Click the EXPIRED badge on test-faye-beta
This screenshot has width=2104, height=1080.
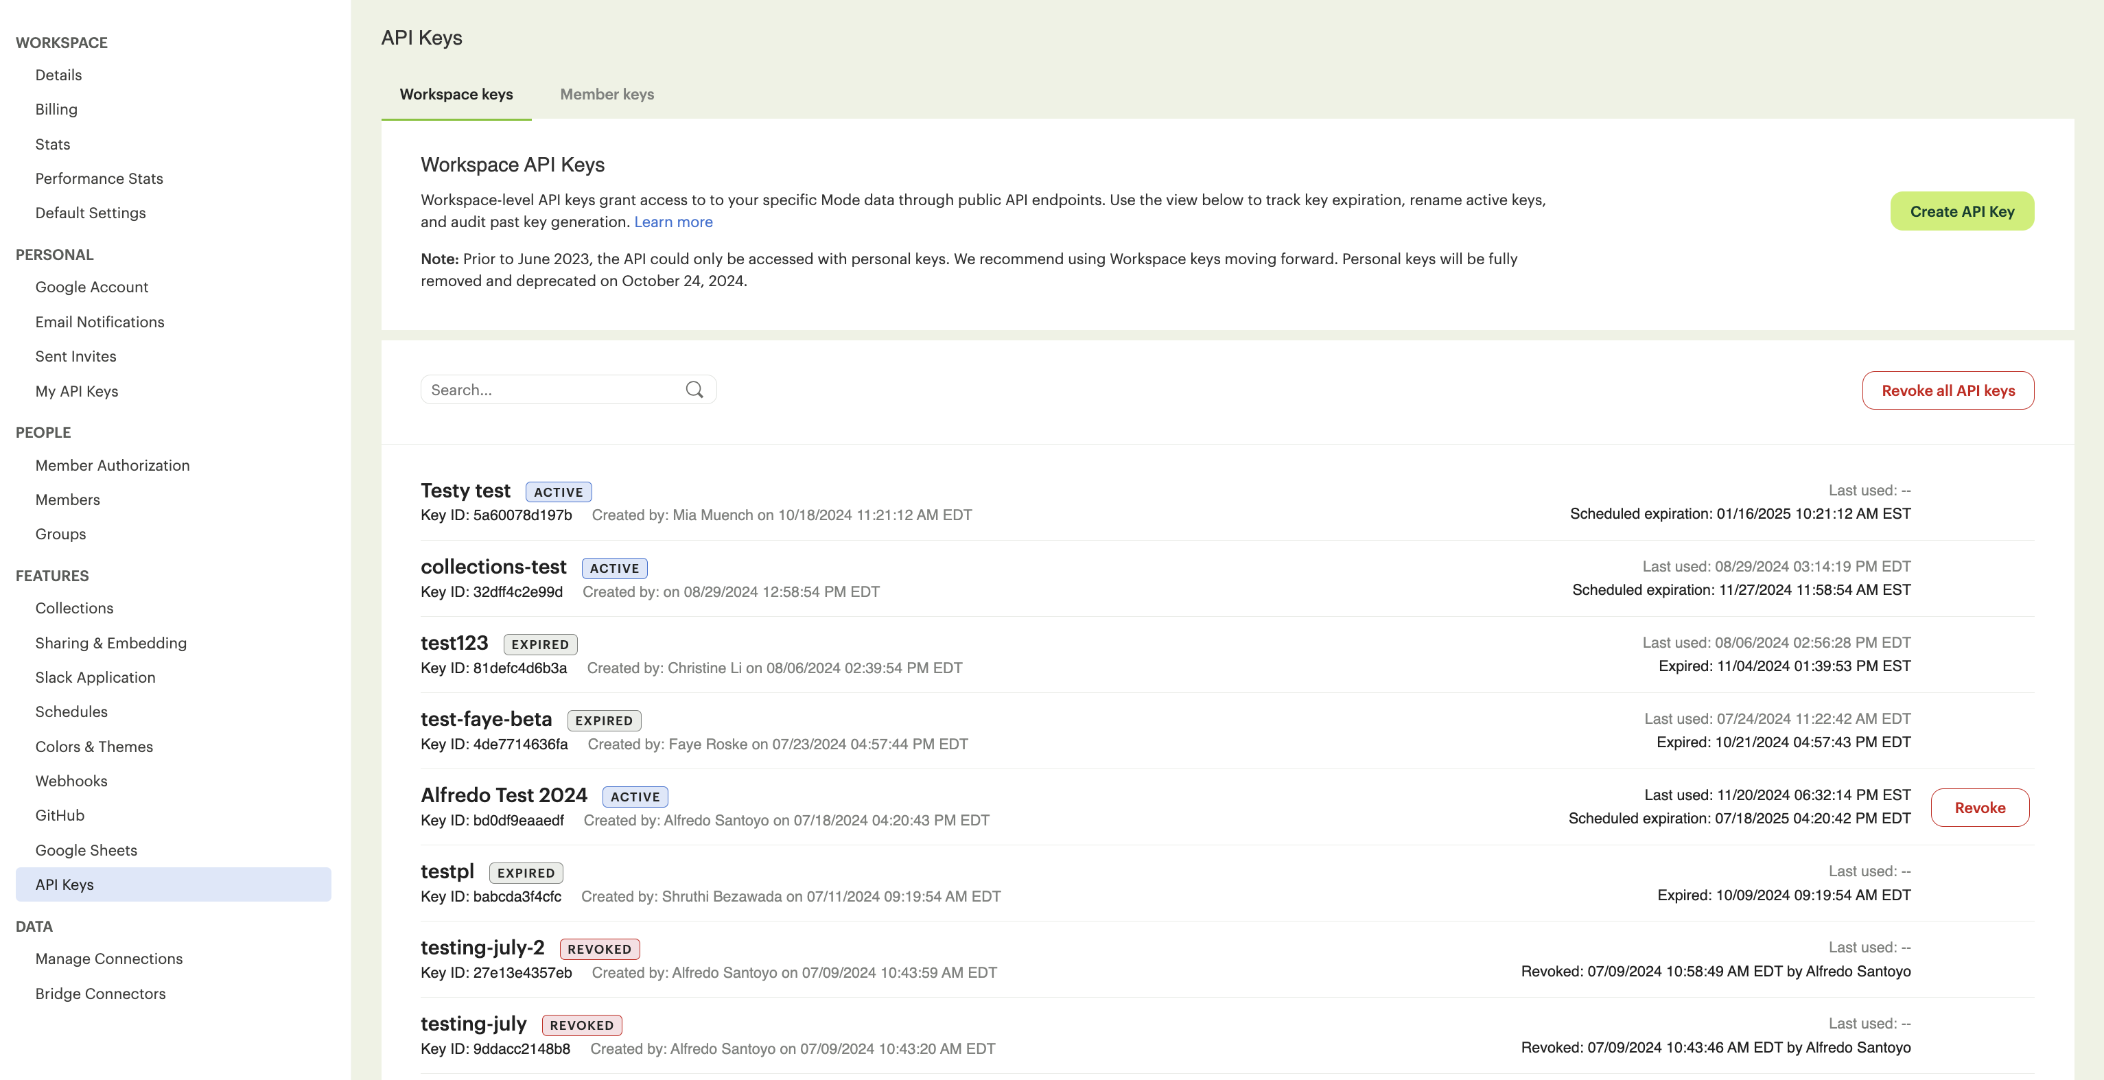[603, 719]
